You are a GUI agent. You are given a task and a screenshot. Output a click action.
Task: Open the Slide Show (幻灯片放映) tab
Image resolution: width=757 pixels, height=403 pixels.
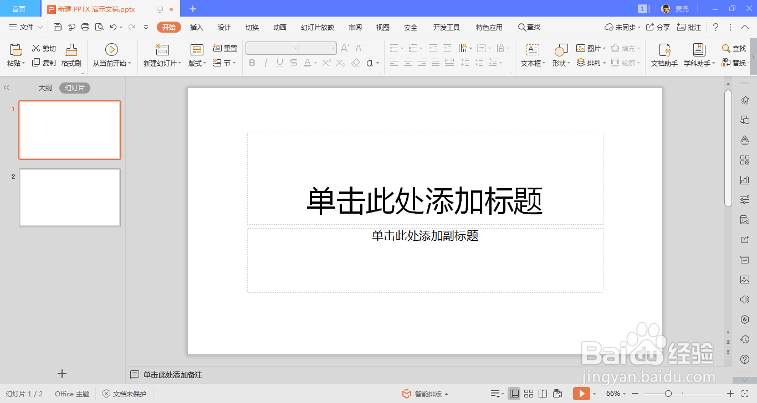(318, 27)
